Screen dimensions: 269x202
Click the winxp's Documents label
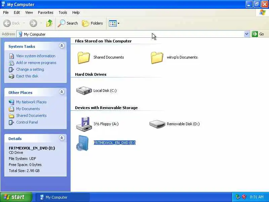click(x=182, y=57)
